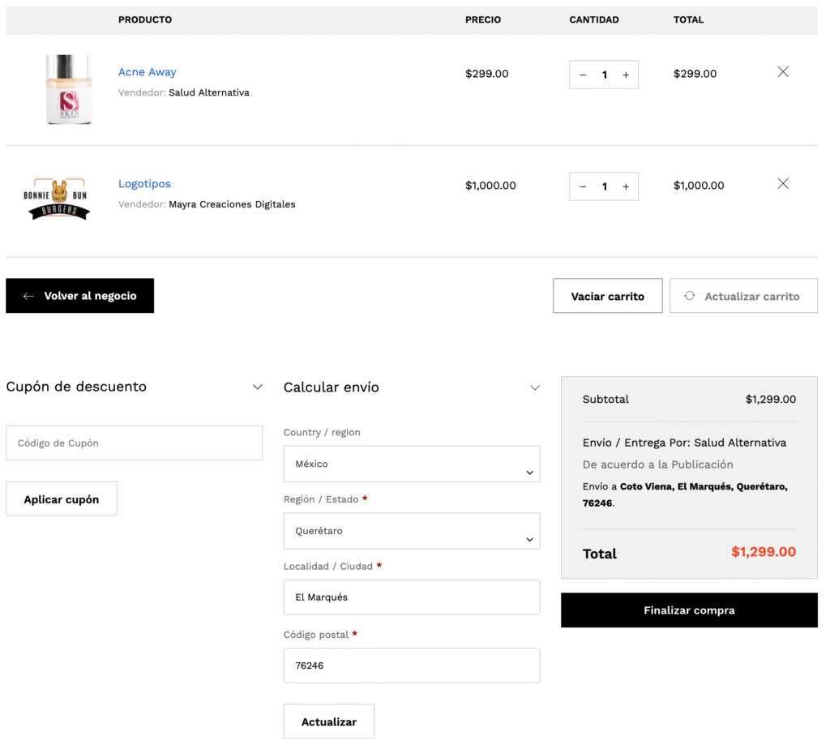
Task: Remove Acne Away from the cart
Action: (x=782, y=72)
